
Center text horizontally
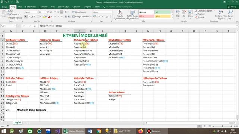[58, 17]
